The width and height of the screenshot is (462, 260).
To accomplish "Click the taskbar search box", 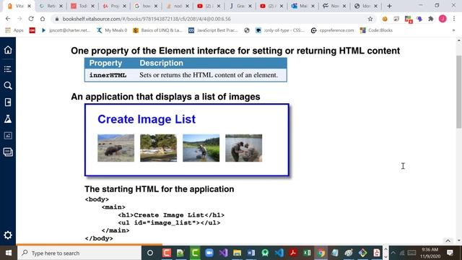I will pyautogui.click(x=79, y=253).
